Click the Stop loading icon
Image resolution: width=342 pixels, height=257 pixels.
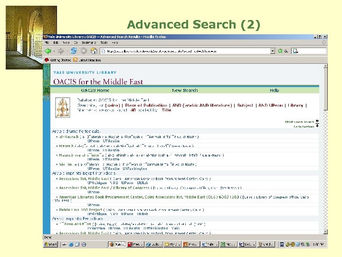point(84,51)
